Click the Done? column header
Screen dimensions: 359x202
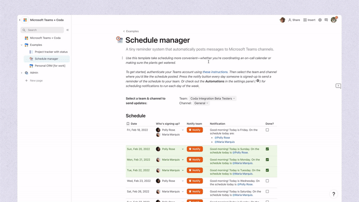(270, 124)
